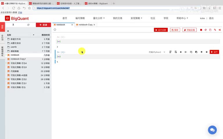This screenshot has height=139, width=223.
Task: Run the selected cell with the red 运行 button
Action: point(214,52)
